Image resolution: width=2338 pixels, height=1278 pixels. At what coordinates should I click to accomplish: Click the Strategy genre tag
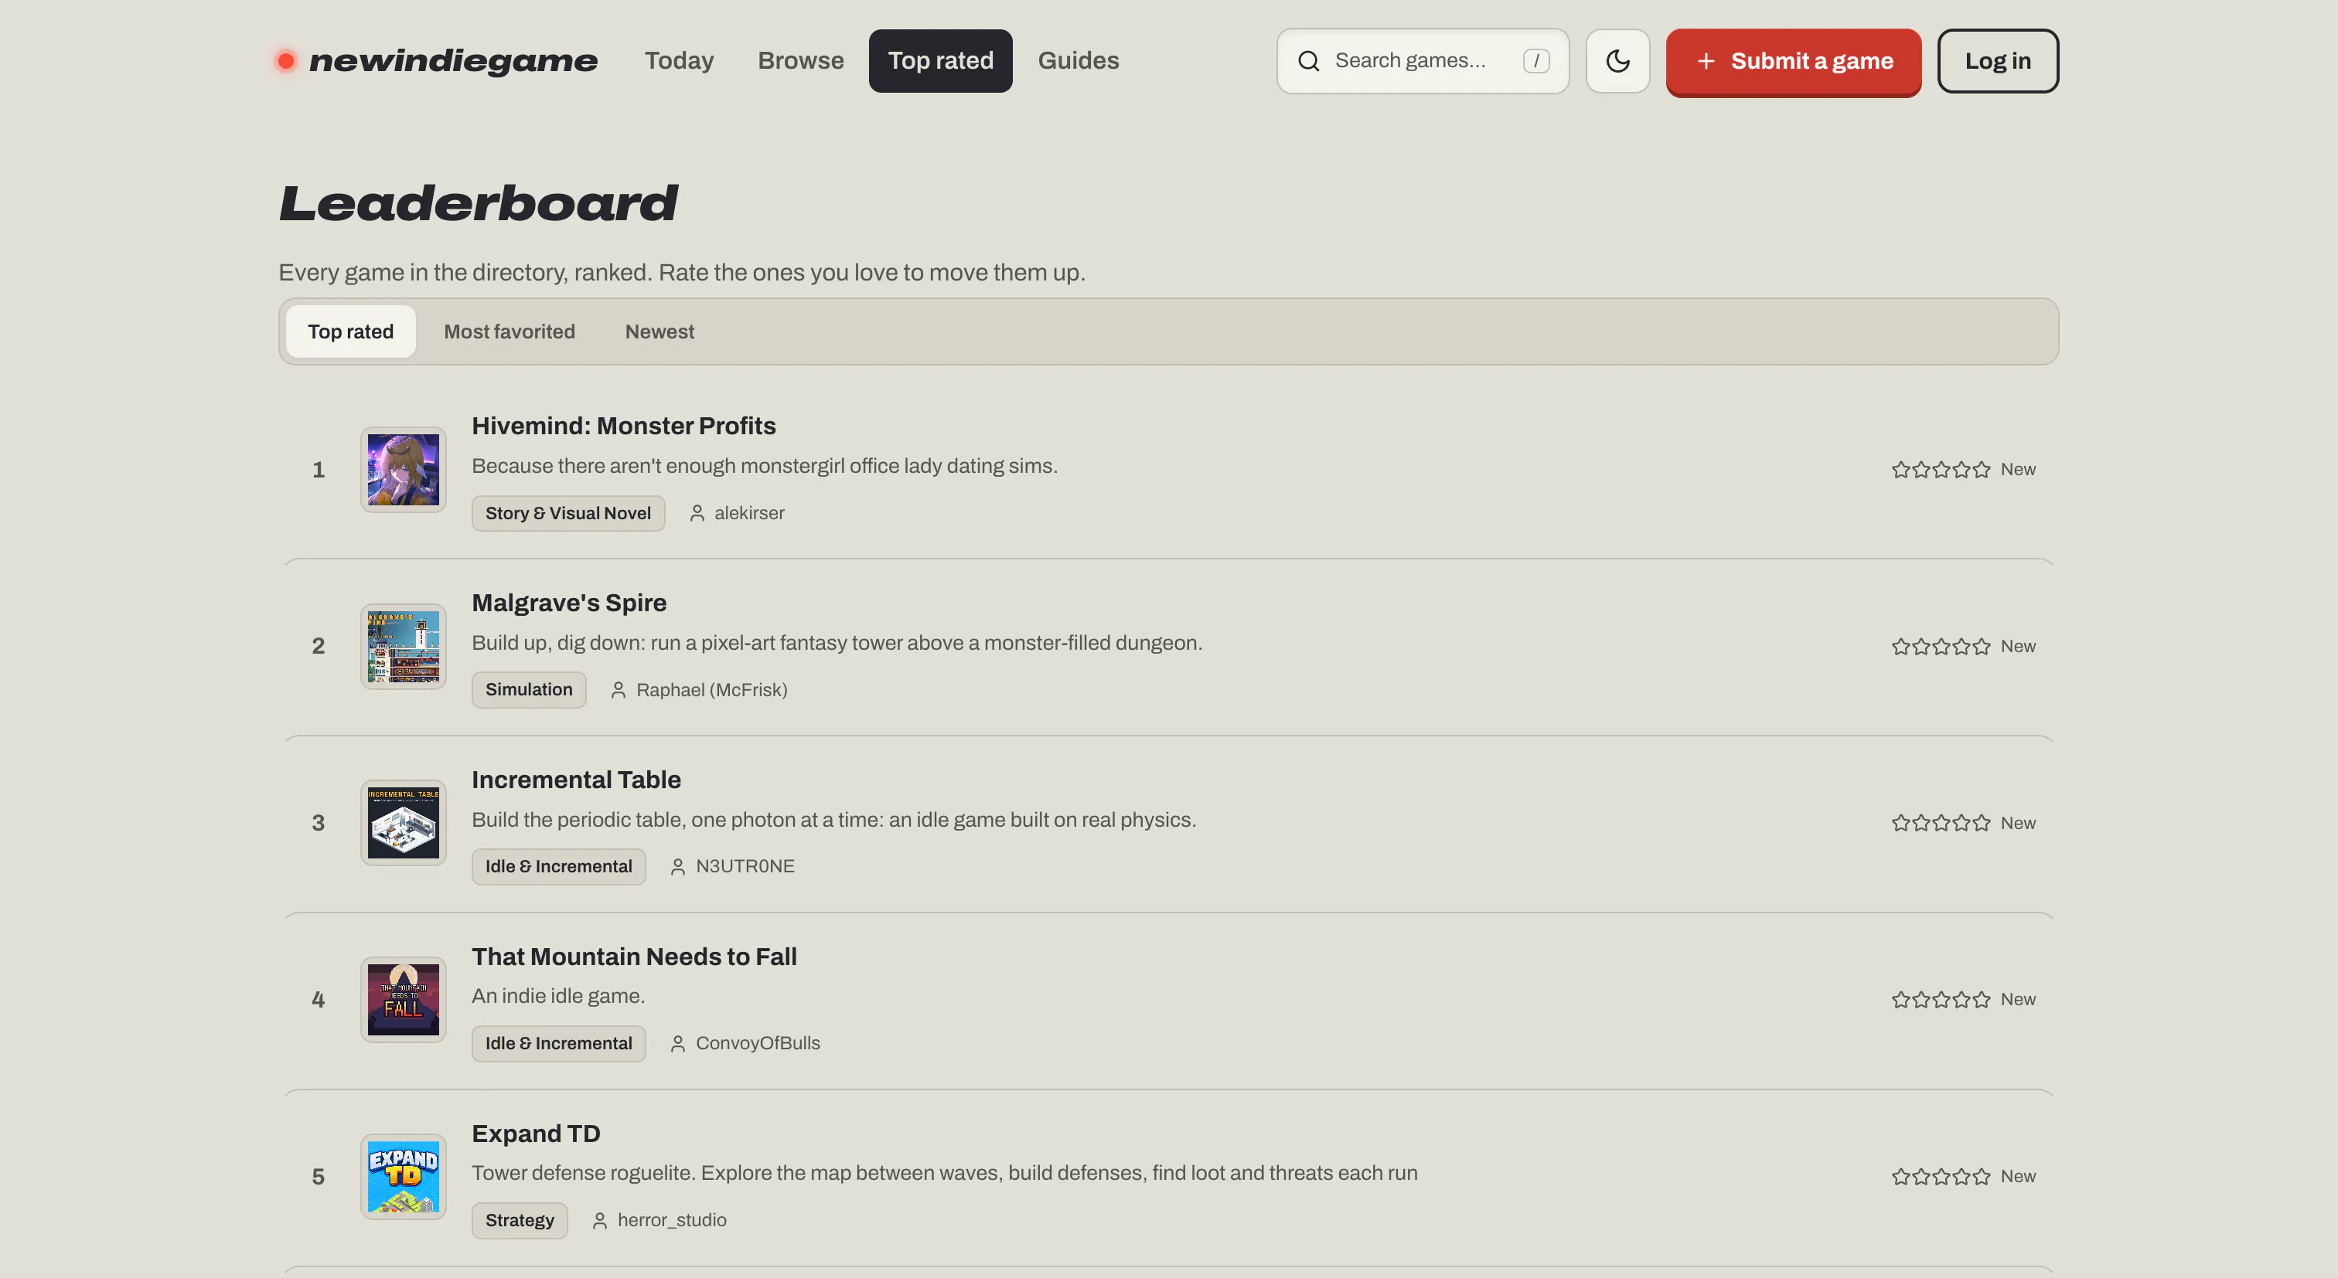coord(519,1220)
